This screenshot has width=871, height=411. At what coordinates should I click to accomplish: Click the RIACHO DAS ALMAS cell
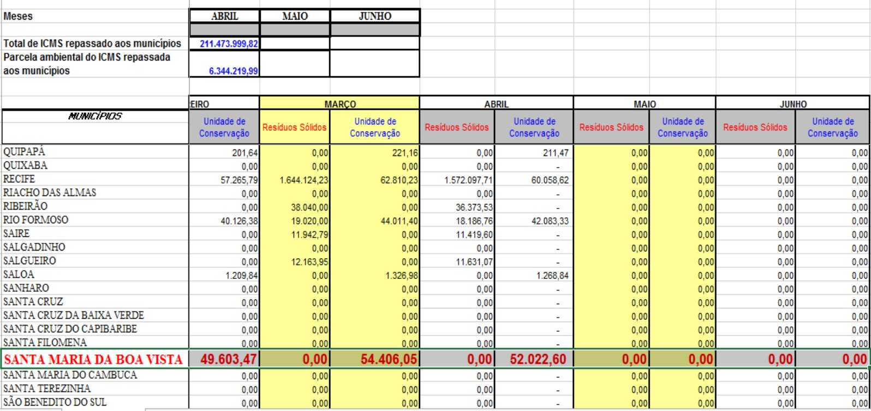pos(95,193)
